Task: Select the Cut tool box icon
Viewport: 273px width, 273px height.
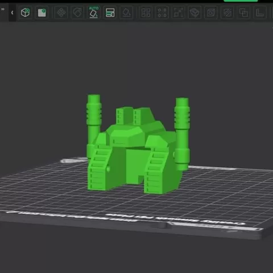Action: coord(195,13)
